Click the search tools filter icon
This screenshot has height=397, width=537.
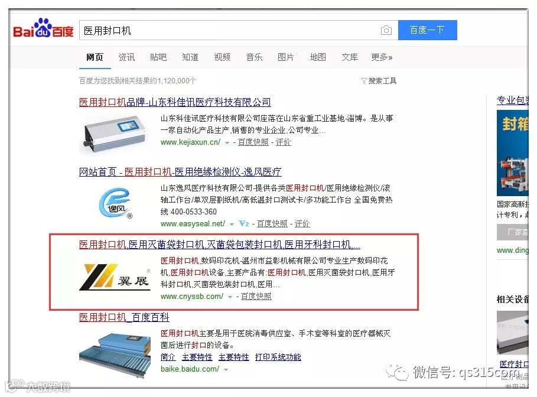click(x=364, y=81)
